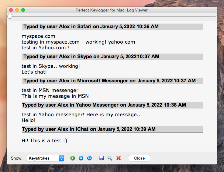
Task: Click the line 'This is my message in MSN'
Action: click(55, 96)
